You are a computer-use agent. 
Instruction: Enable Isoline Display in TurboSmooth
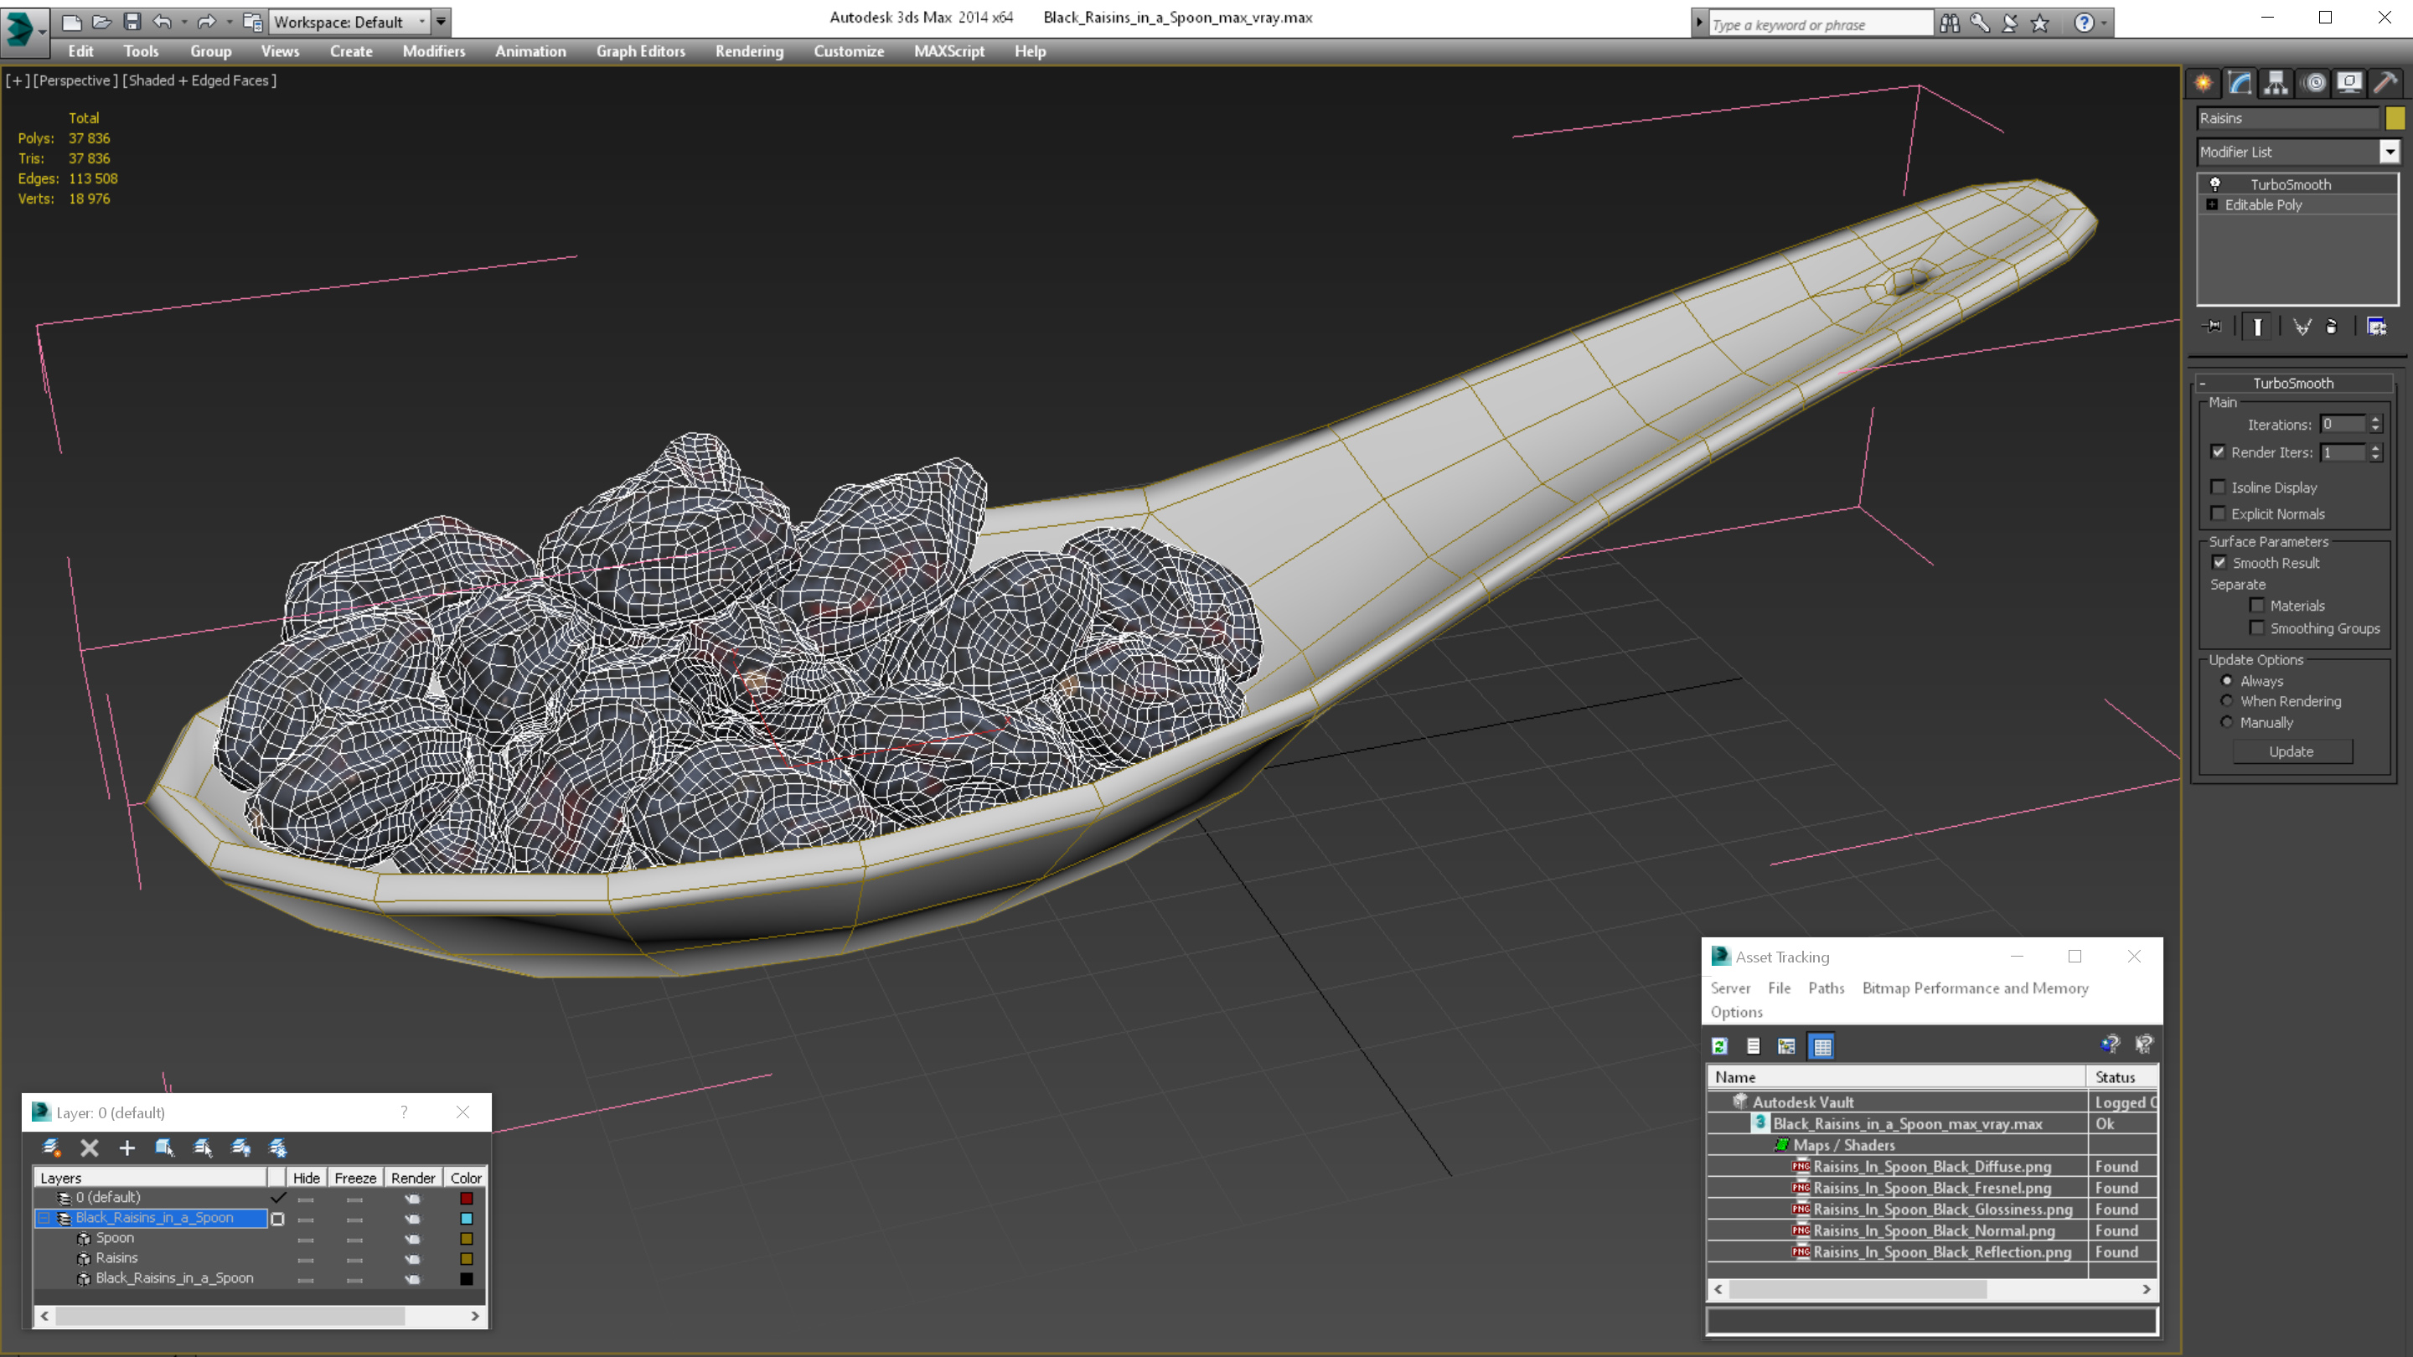tap(2218, 486)
